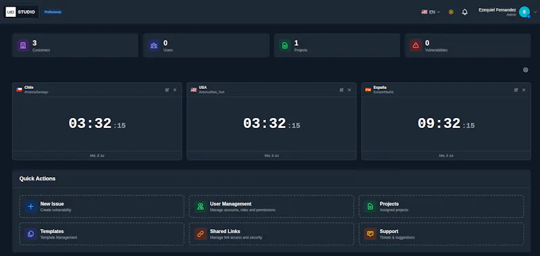Toggle light theme with sun icon
Image resolution: width=540 pixels, height=256 pixels.
[x=451, y=12]
